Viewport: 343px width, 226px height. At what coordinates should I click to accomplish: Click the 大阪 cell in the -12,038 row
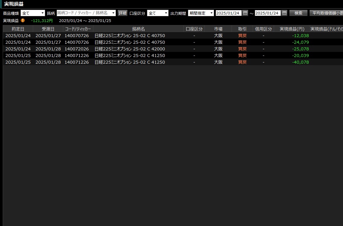click(218, 36)
